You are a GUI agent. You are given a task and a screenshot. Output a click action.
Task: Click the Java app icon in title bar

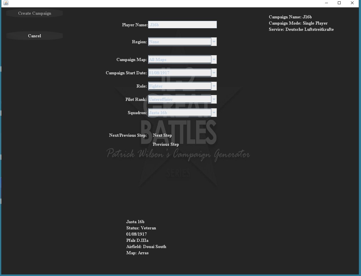(x=6, y=3)
